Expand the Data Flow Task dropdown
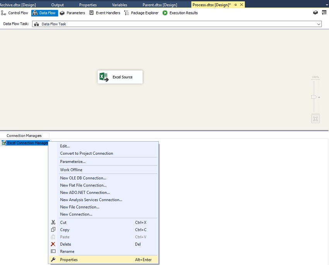This screenshot has width=329, height=265. 319,24
